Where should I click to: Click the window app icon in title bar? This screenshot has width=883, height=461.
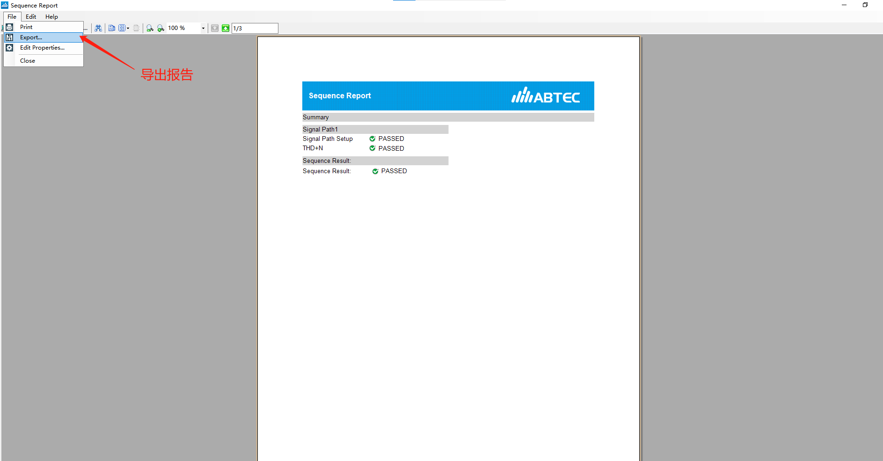click(5, 5)
